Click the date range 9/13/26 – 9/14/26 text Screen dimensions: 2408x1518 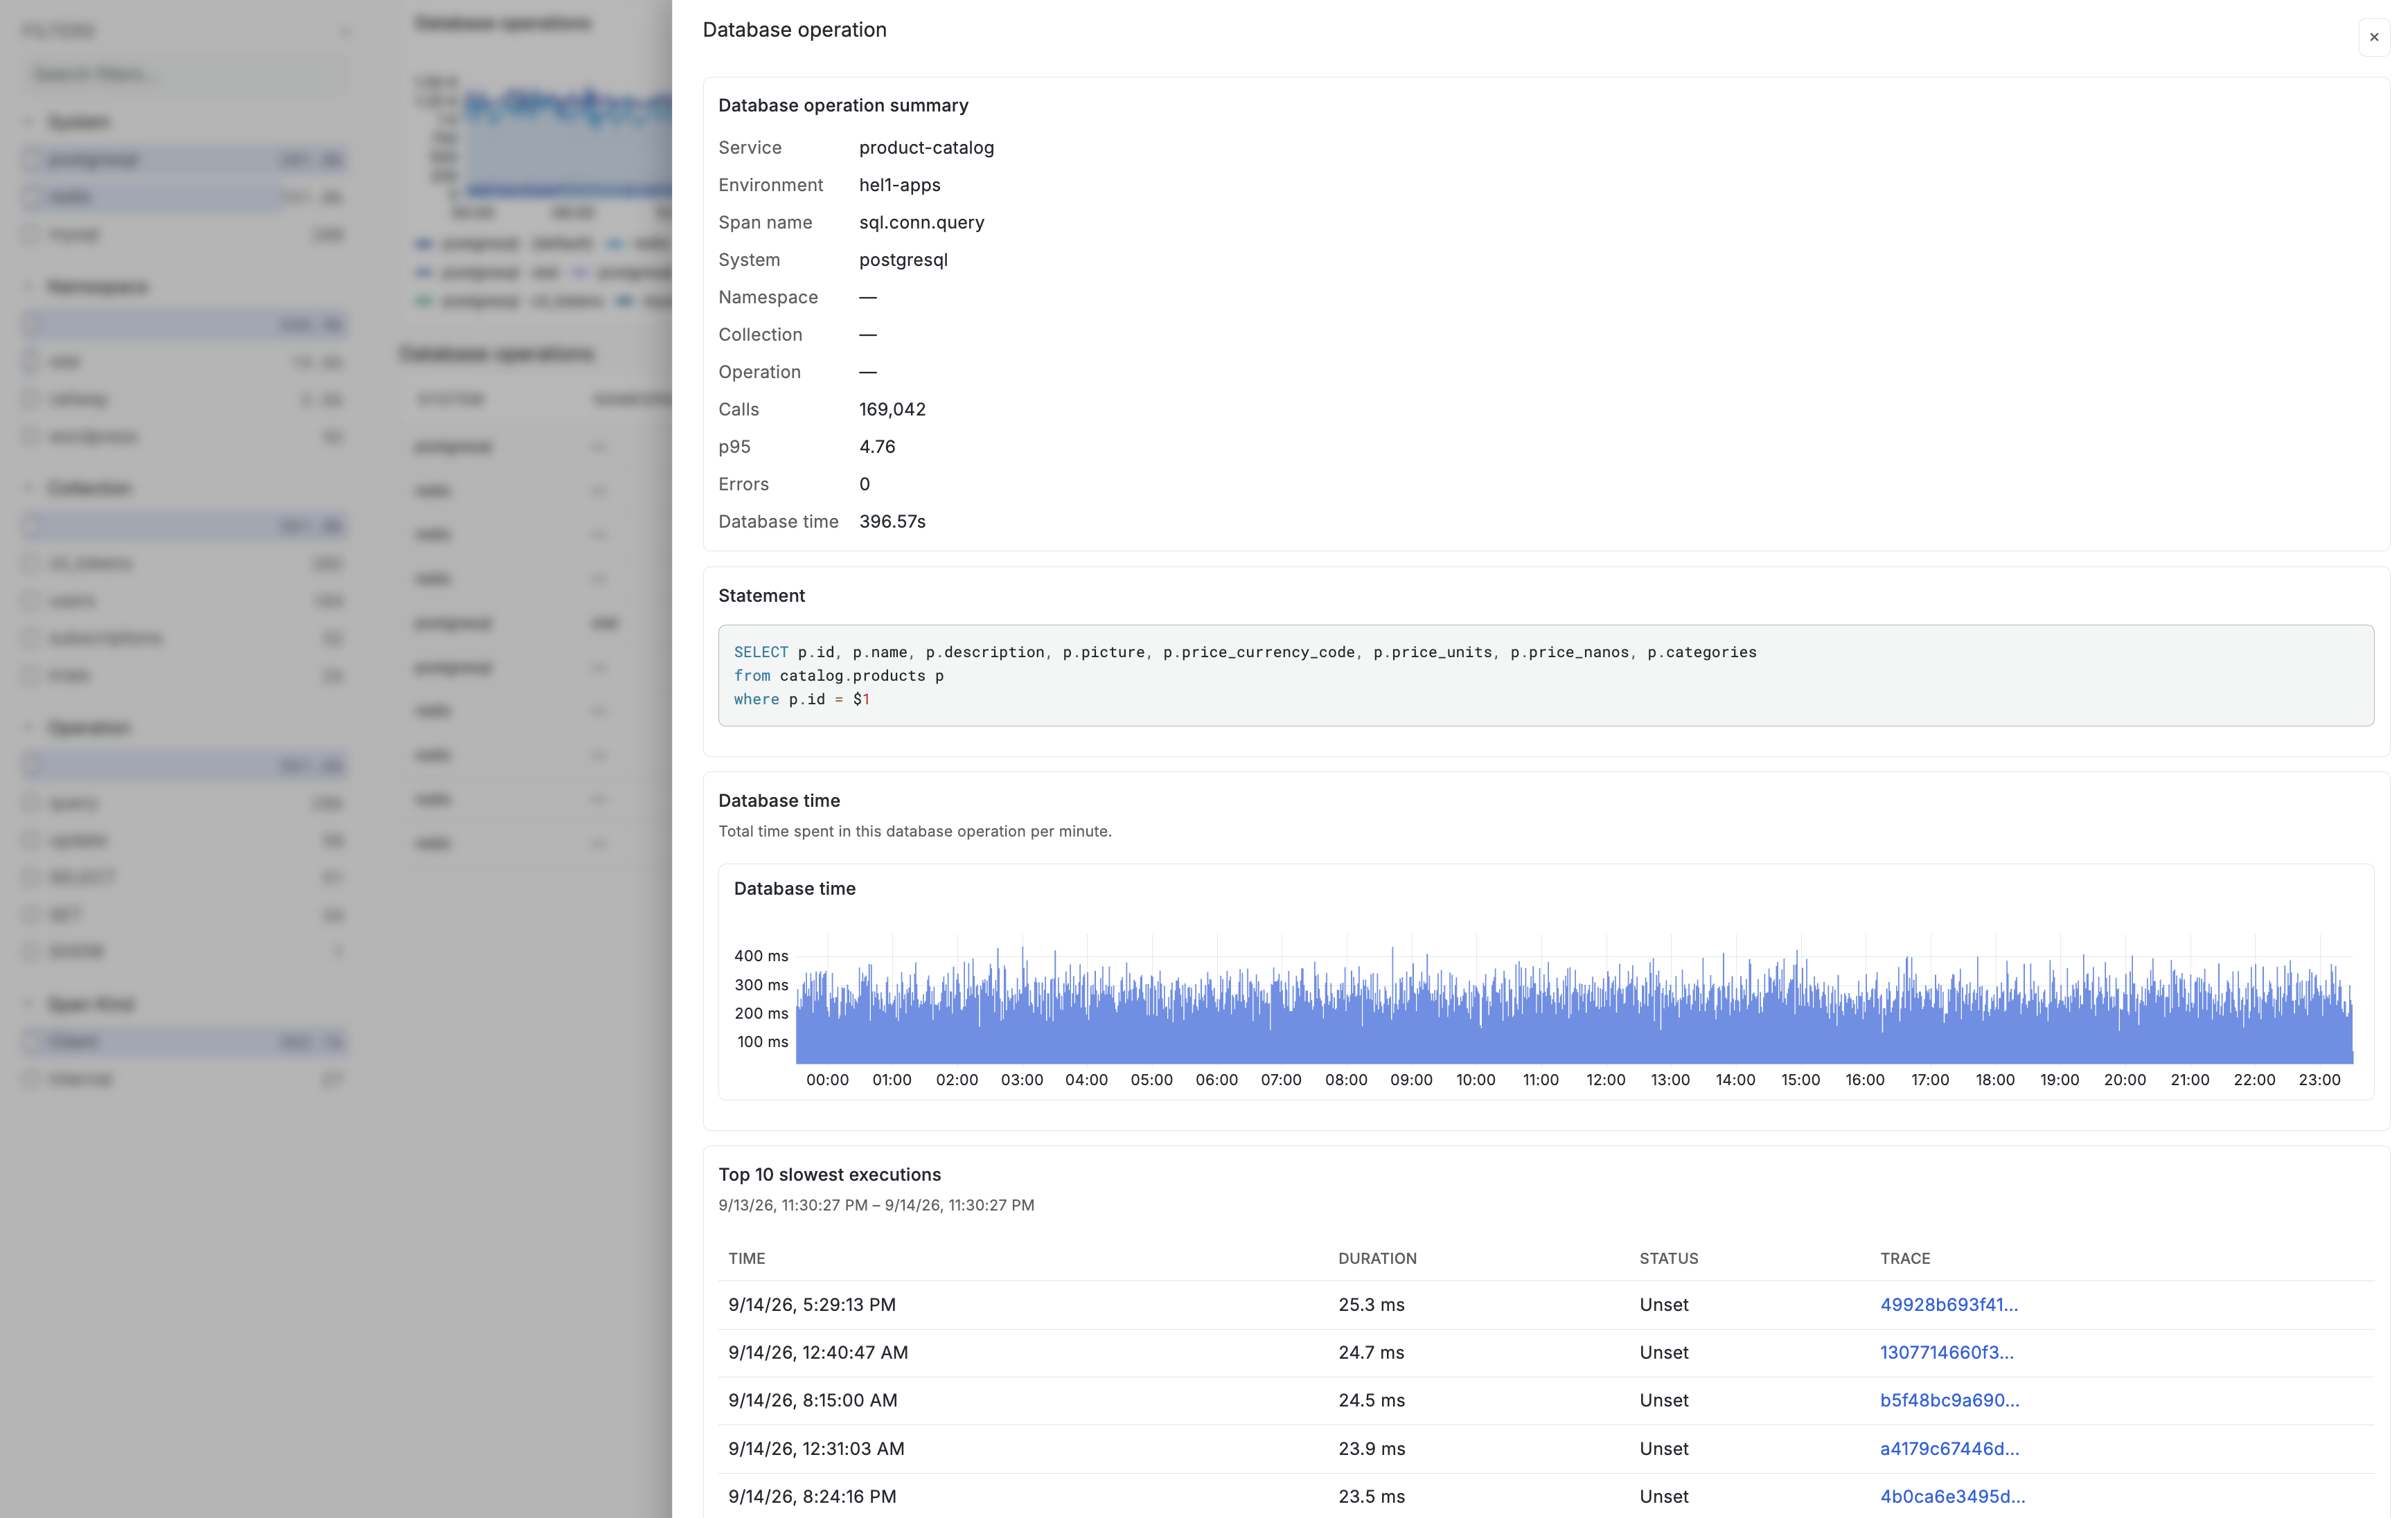[876, 1205]
